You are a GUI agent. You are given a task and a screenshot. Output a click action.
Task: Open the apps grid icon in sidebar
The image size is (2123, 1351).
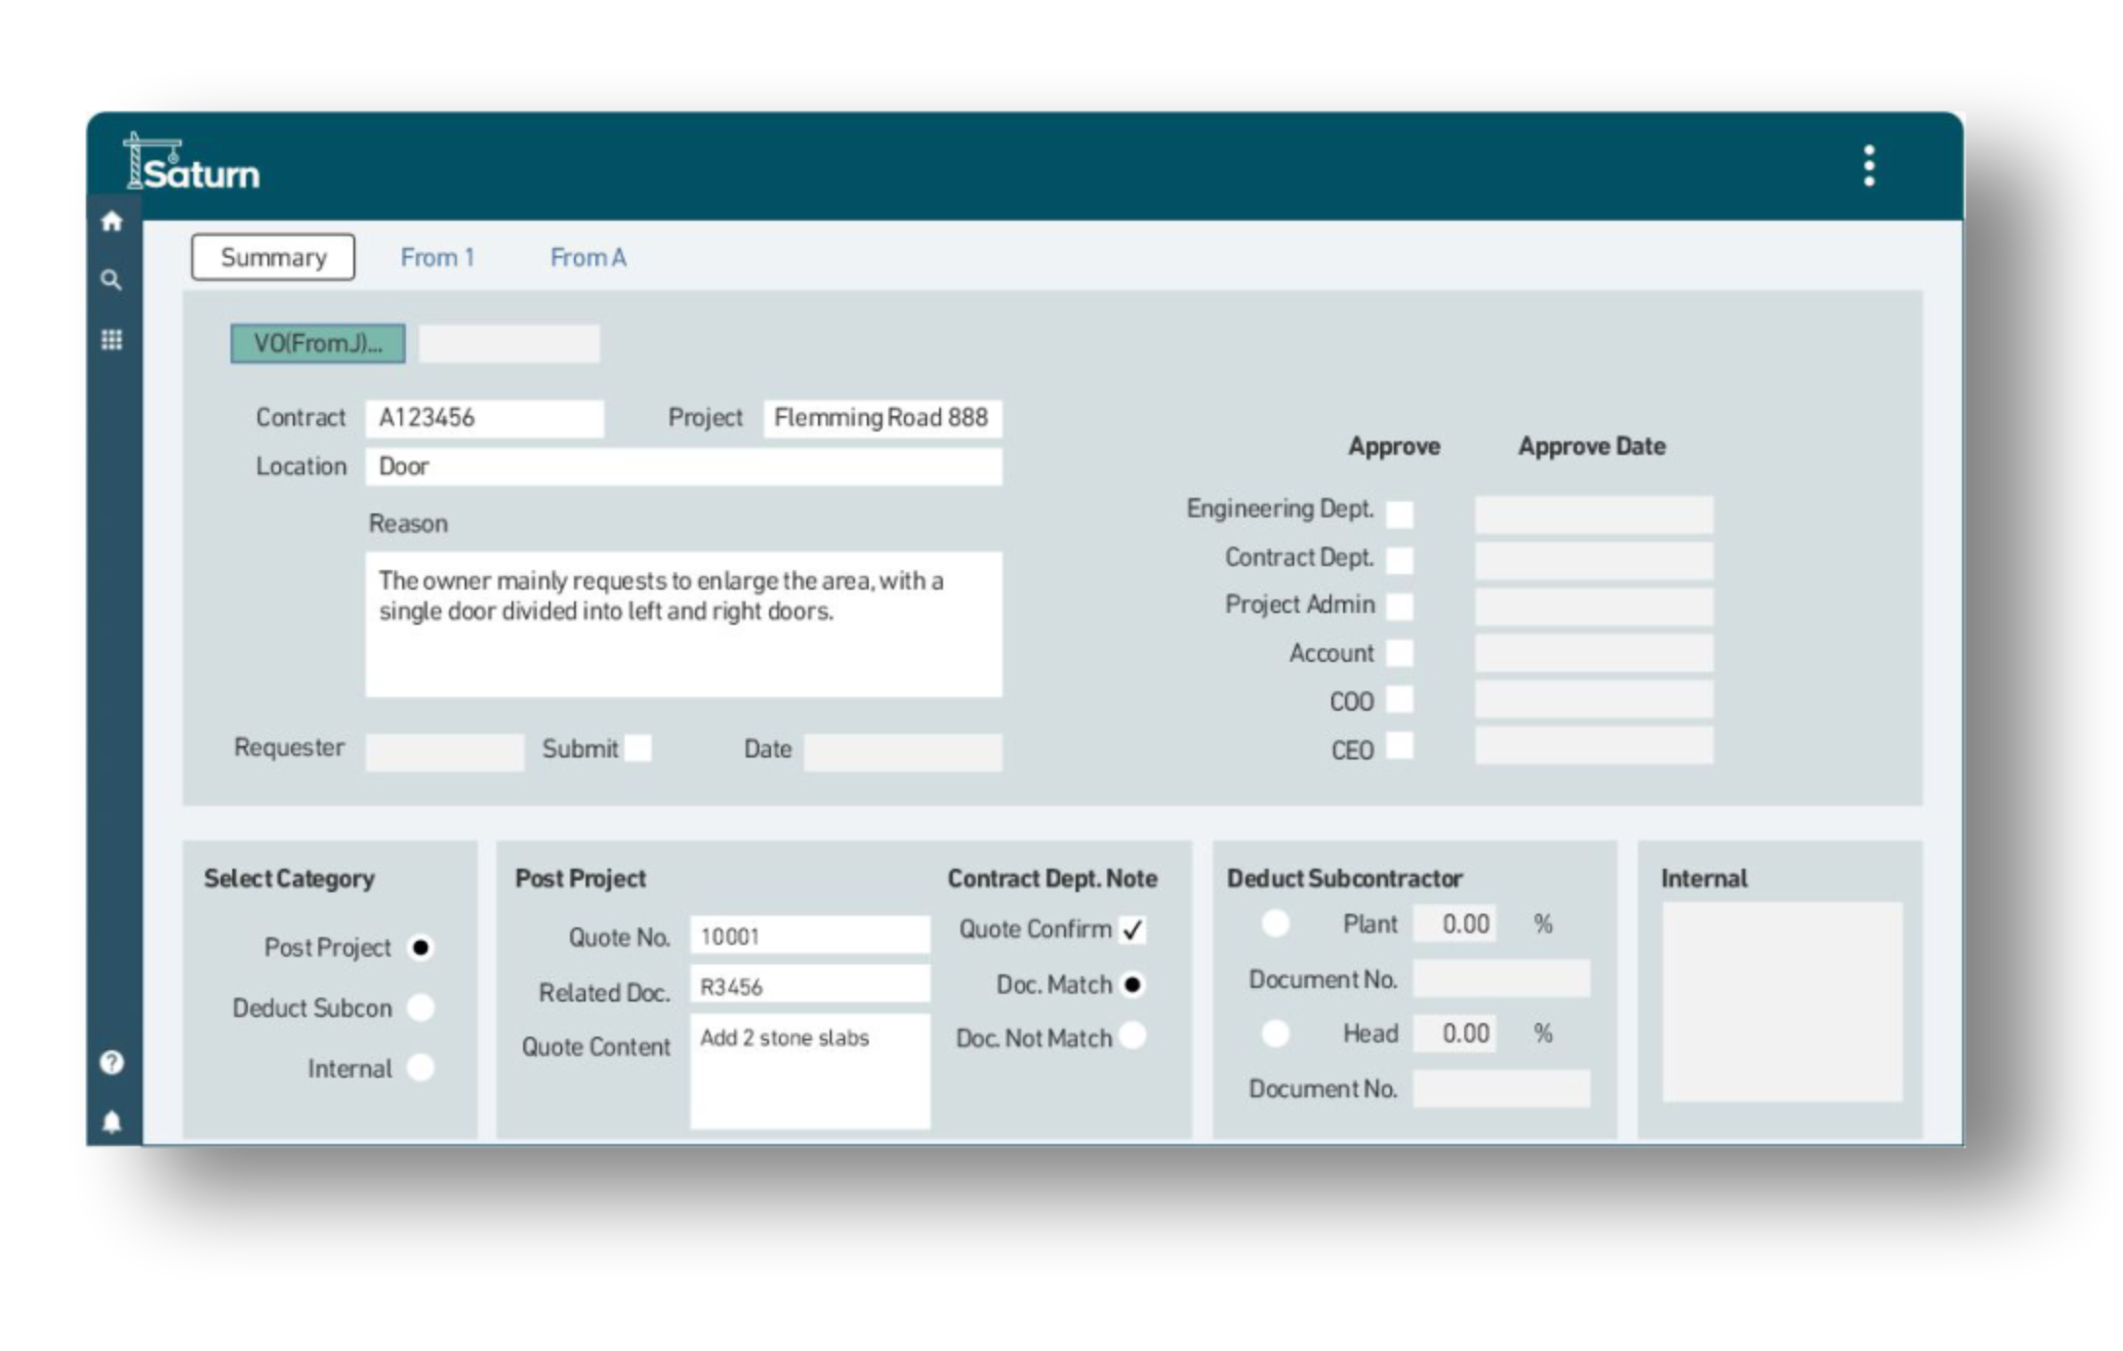pos(111,340)
